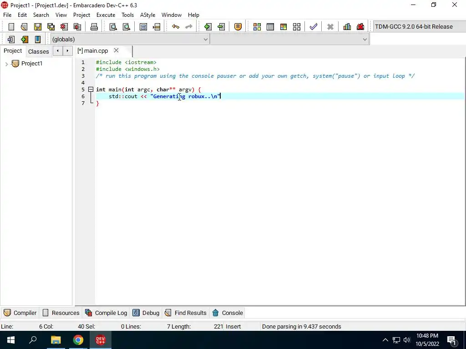
Task: Save the current file
Action: (x=37, y=27)
